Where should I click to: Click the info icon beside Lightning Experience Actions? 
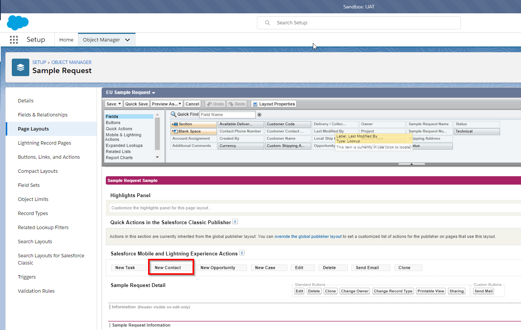pyautogui.click(x=242, y=253)
